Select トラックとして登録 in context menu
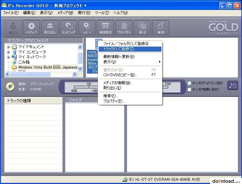The image size is (242, 184). coord(130,49)
